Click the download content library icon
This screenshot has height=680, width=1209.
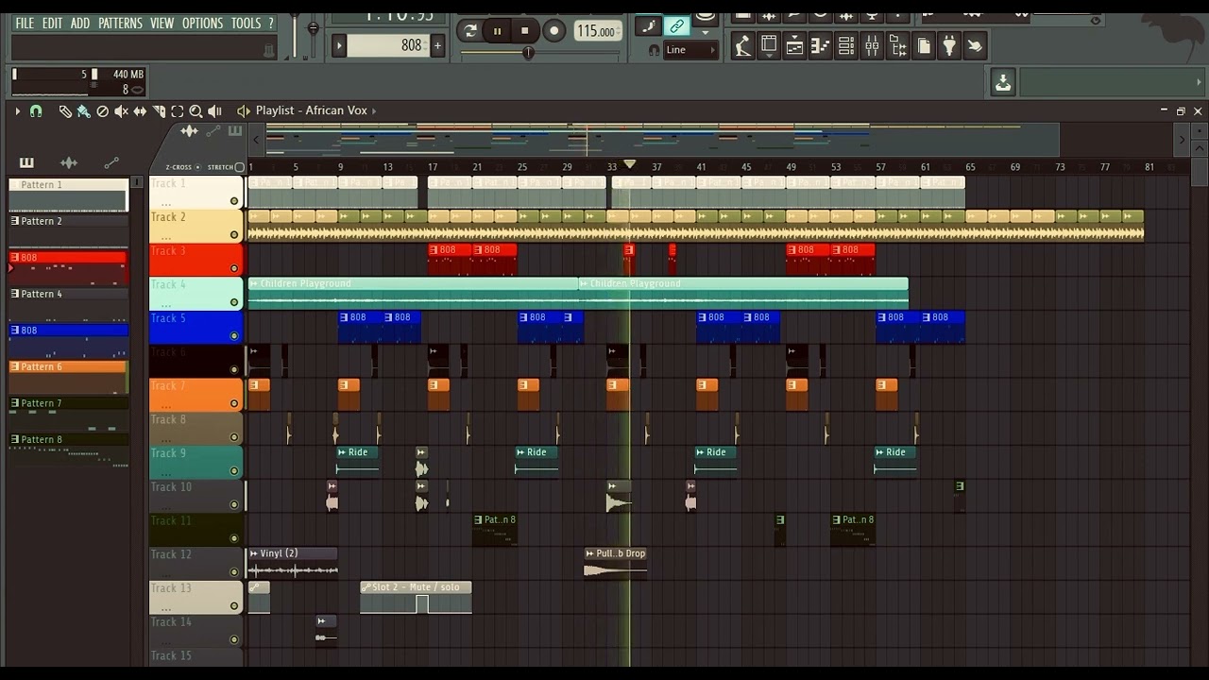coord(1003,83)
